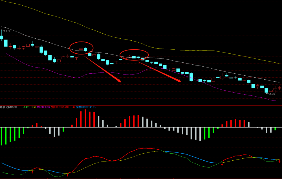Select the 优化版MACD indicator name label

pos(10,107)
